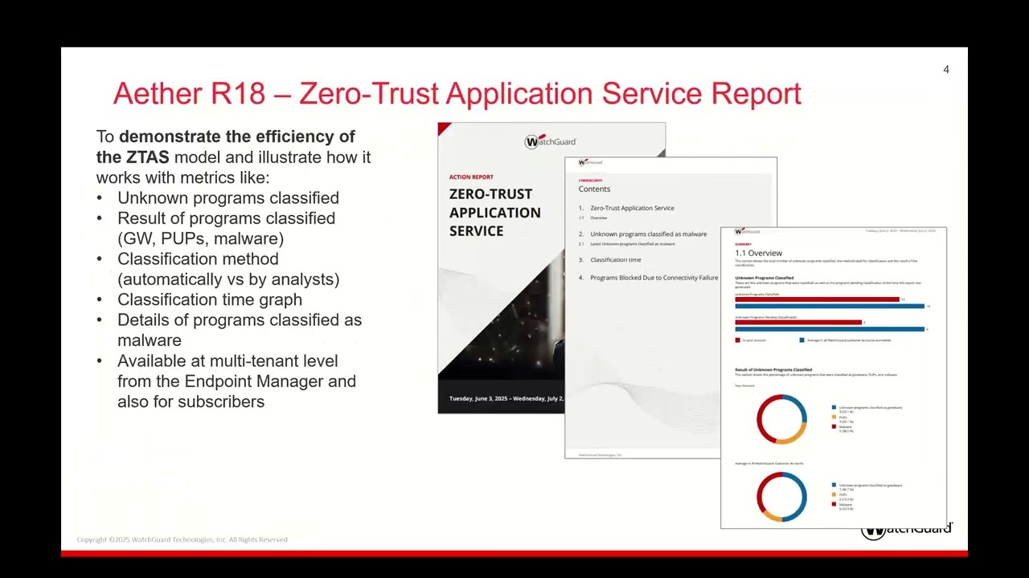Click the 'Result of Unknown Programs Classified' heading
Viewport: 1029px width, 578px height.
(773, 370)
